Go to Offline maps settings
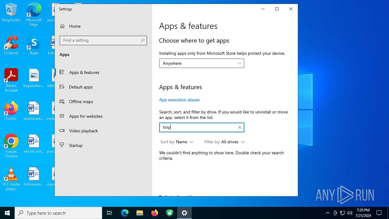This screenshot has height=219, width=389. (x=103, y=102)
